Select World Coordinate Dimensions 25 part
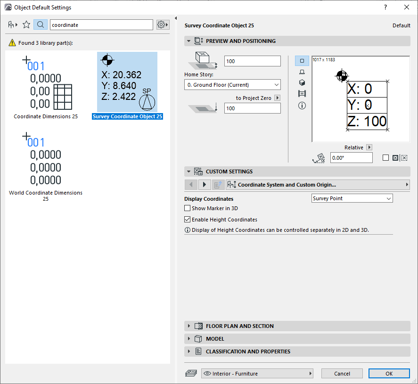418x384 pixels. (x=46, y=165)
